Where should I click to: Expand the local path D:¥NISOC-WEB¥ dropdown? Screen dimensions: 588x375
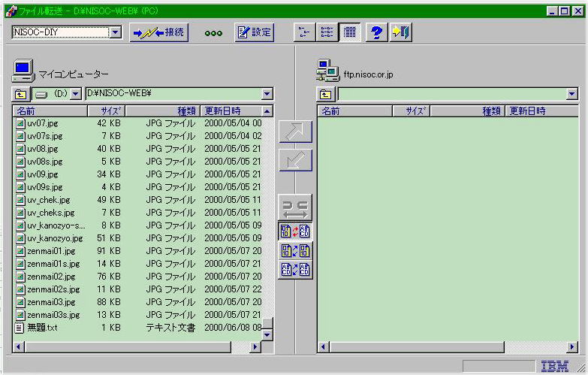267,94
